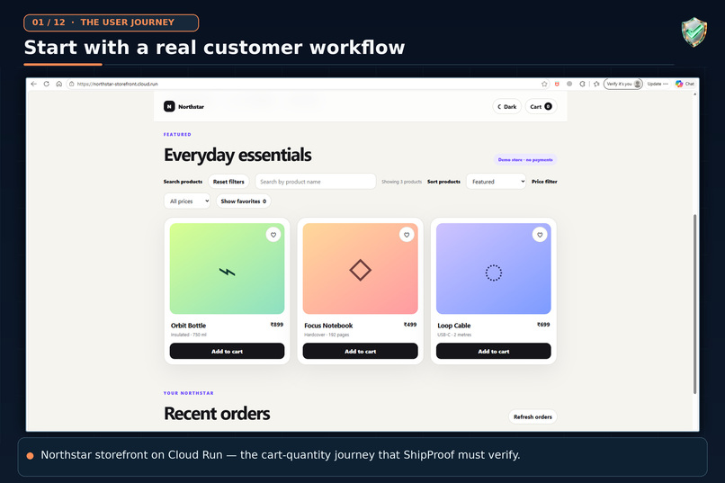Viewport: 725px width, 483px height.
Task: Click the Orbit Bottle title
Action: (188, 326)
